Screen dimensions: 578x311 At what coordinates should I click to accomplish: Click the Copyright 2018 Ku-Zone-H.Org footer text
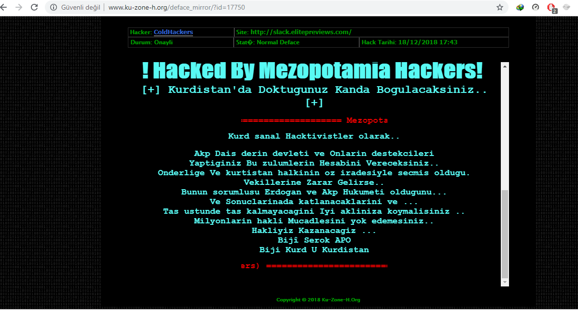tap(318, 300)
